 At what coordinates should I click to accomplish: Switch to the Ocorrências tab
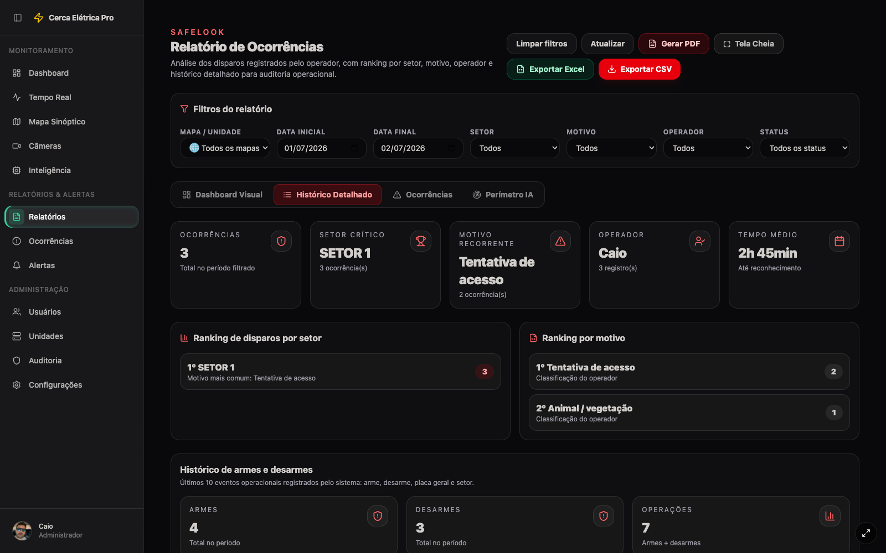[x=423, y=195]
